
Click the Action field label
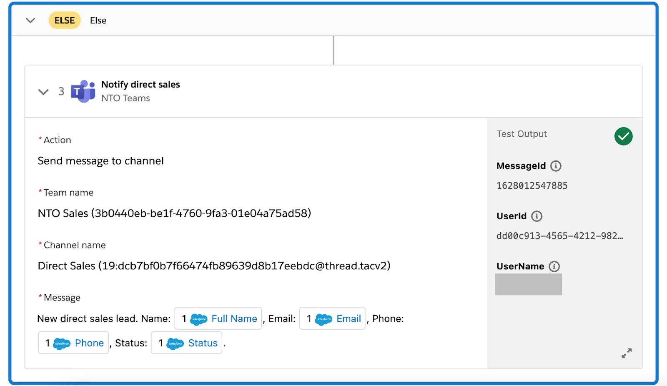[x=57, y=140]
